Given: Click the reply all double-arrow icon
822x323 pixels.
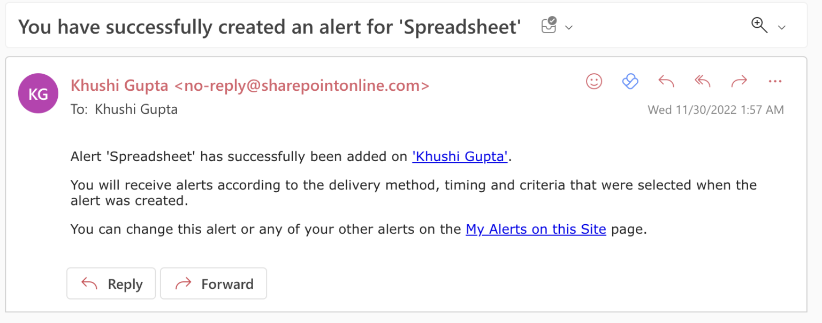Looking at the screenshot, I should 702,82.
